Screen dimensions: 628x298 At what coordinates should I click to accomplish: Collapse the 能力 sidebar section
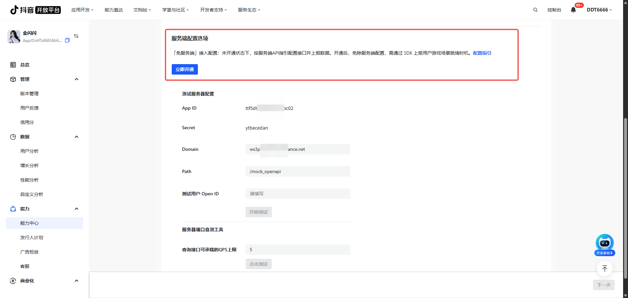(x=77, y=209)
